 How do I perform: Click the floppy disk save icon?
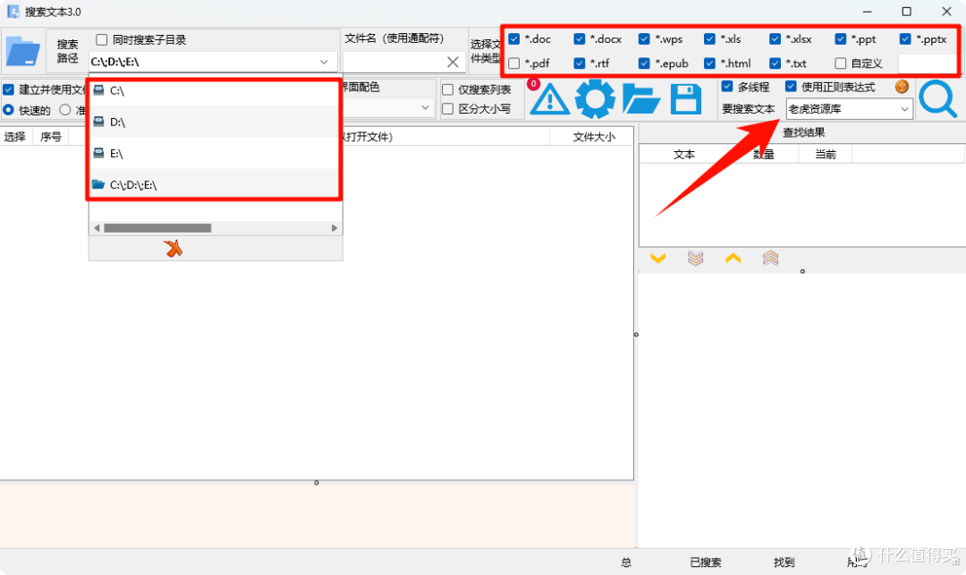[x=686, y=99]
